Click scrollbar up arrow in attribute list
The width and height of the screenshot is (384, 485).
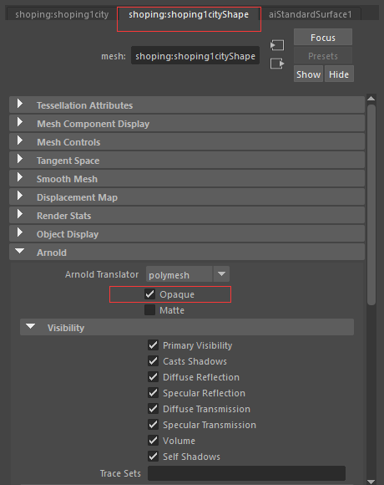coord(371,99)
